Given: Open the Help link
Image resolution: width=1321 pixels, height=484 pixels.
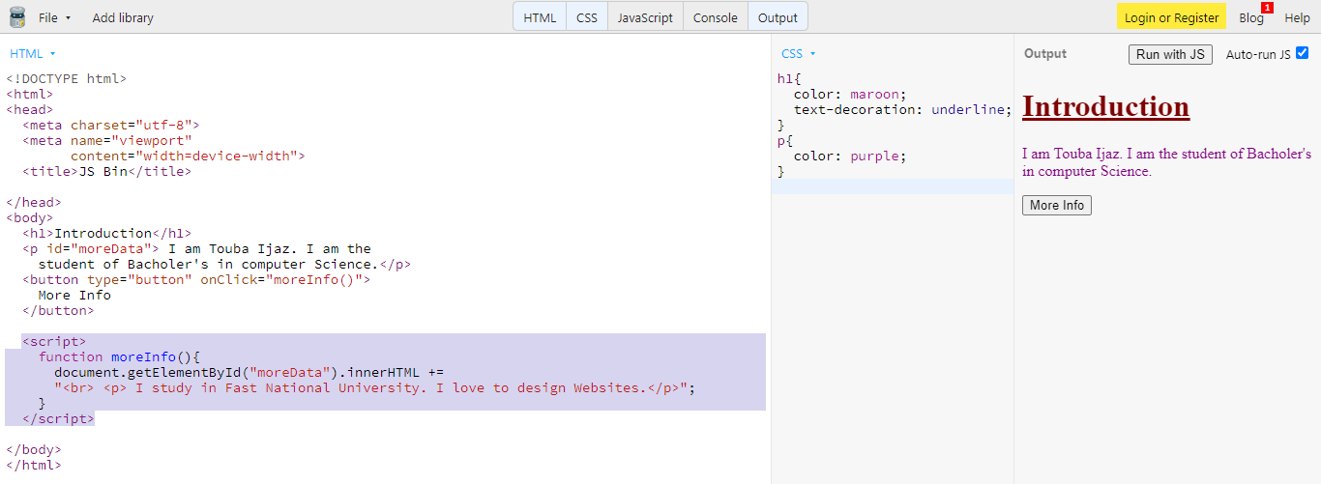Looking at the screenshot, I should (x=1297, y=17).
